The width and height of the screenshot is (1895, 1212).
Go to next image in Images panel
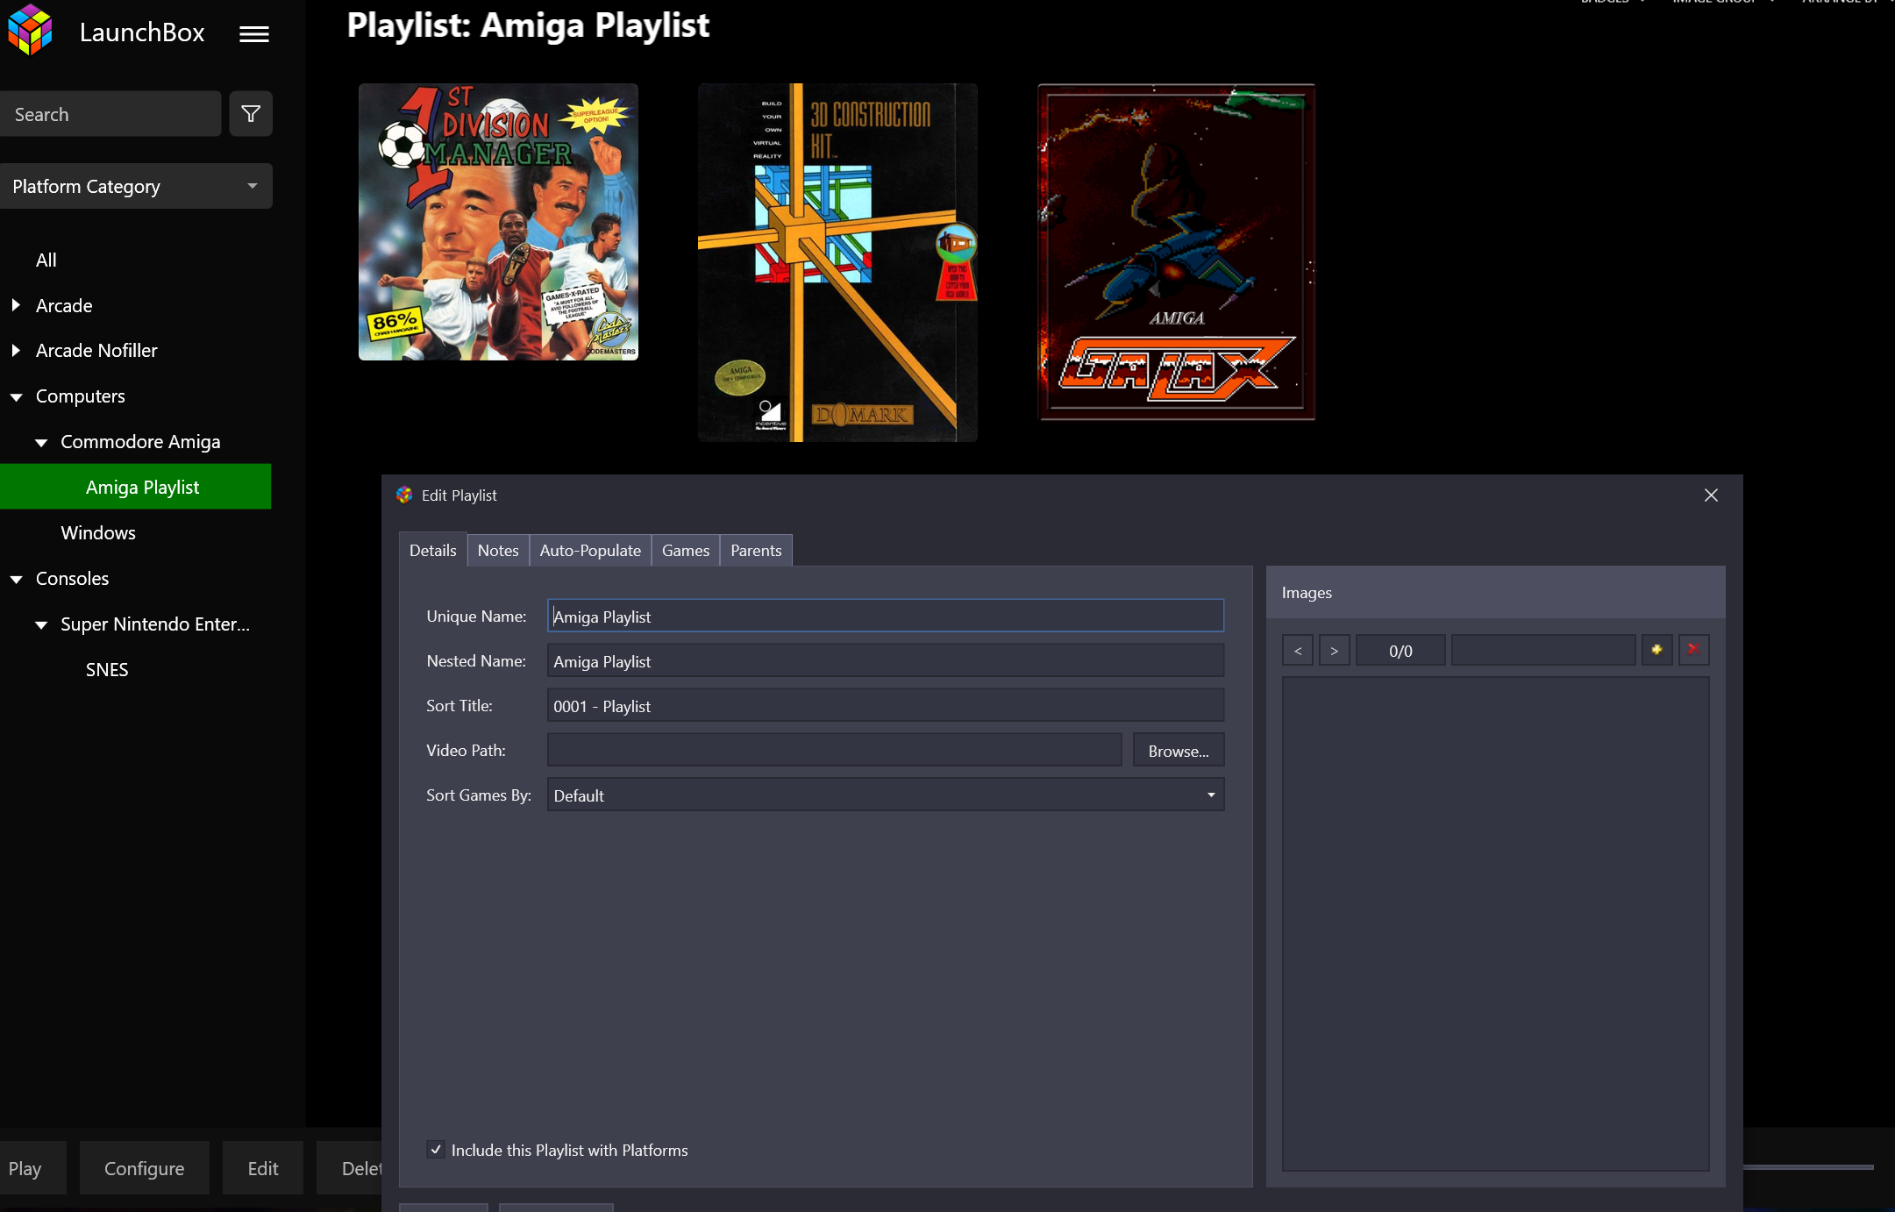pos(1335,651)
